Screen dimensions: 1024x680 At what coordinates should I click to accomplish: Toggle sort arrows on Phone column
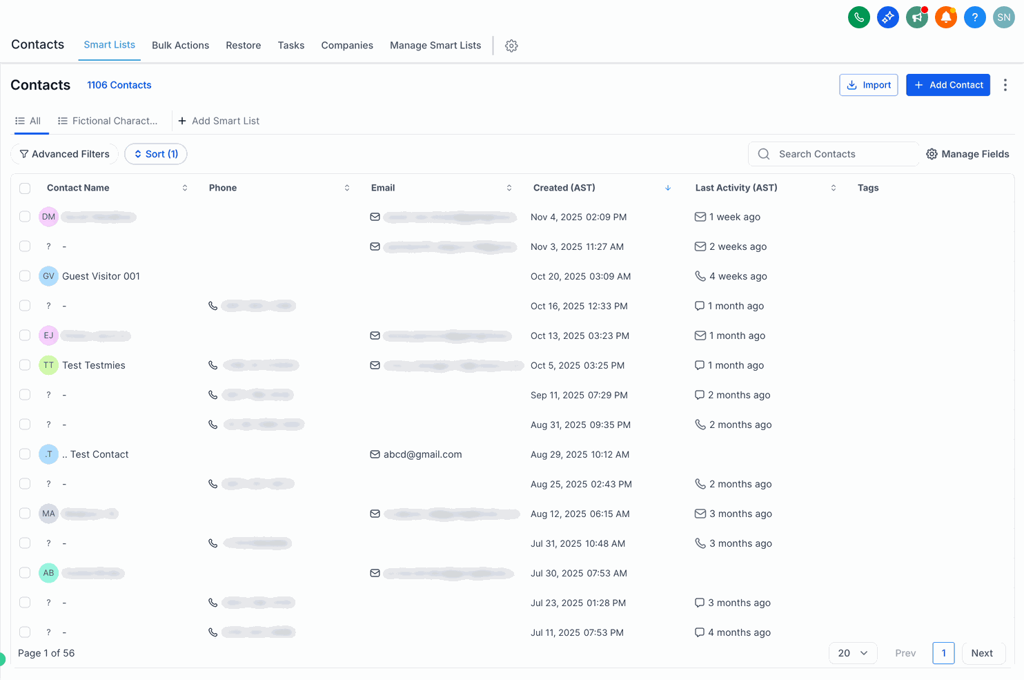tap(347, 188)
